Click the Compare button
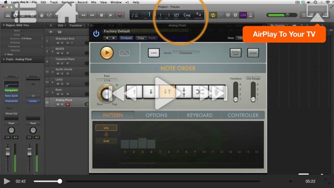 click(x=126, y=38)
